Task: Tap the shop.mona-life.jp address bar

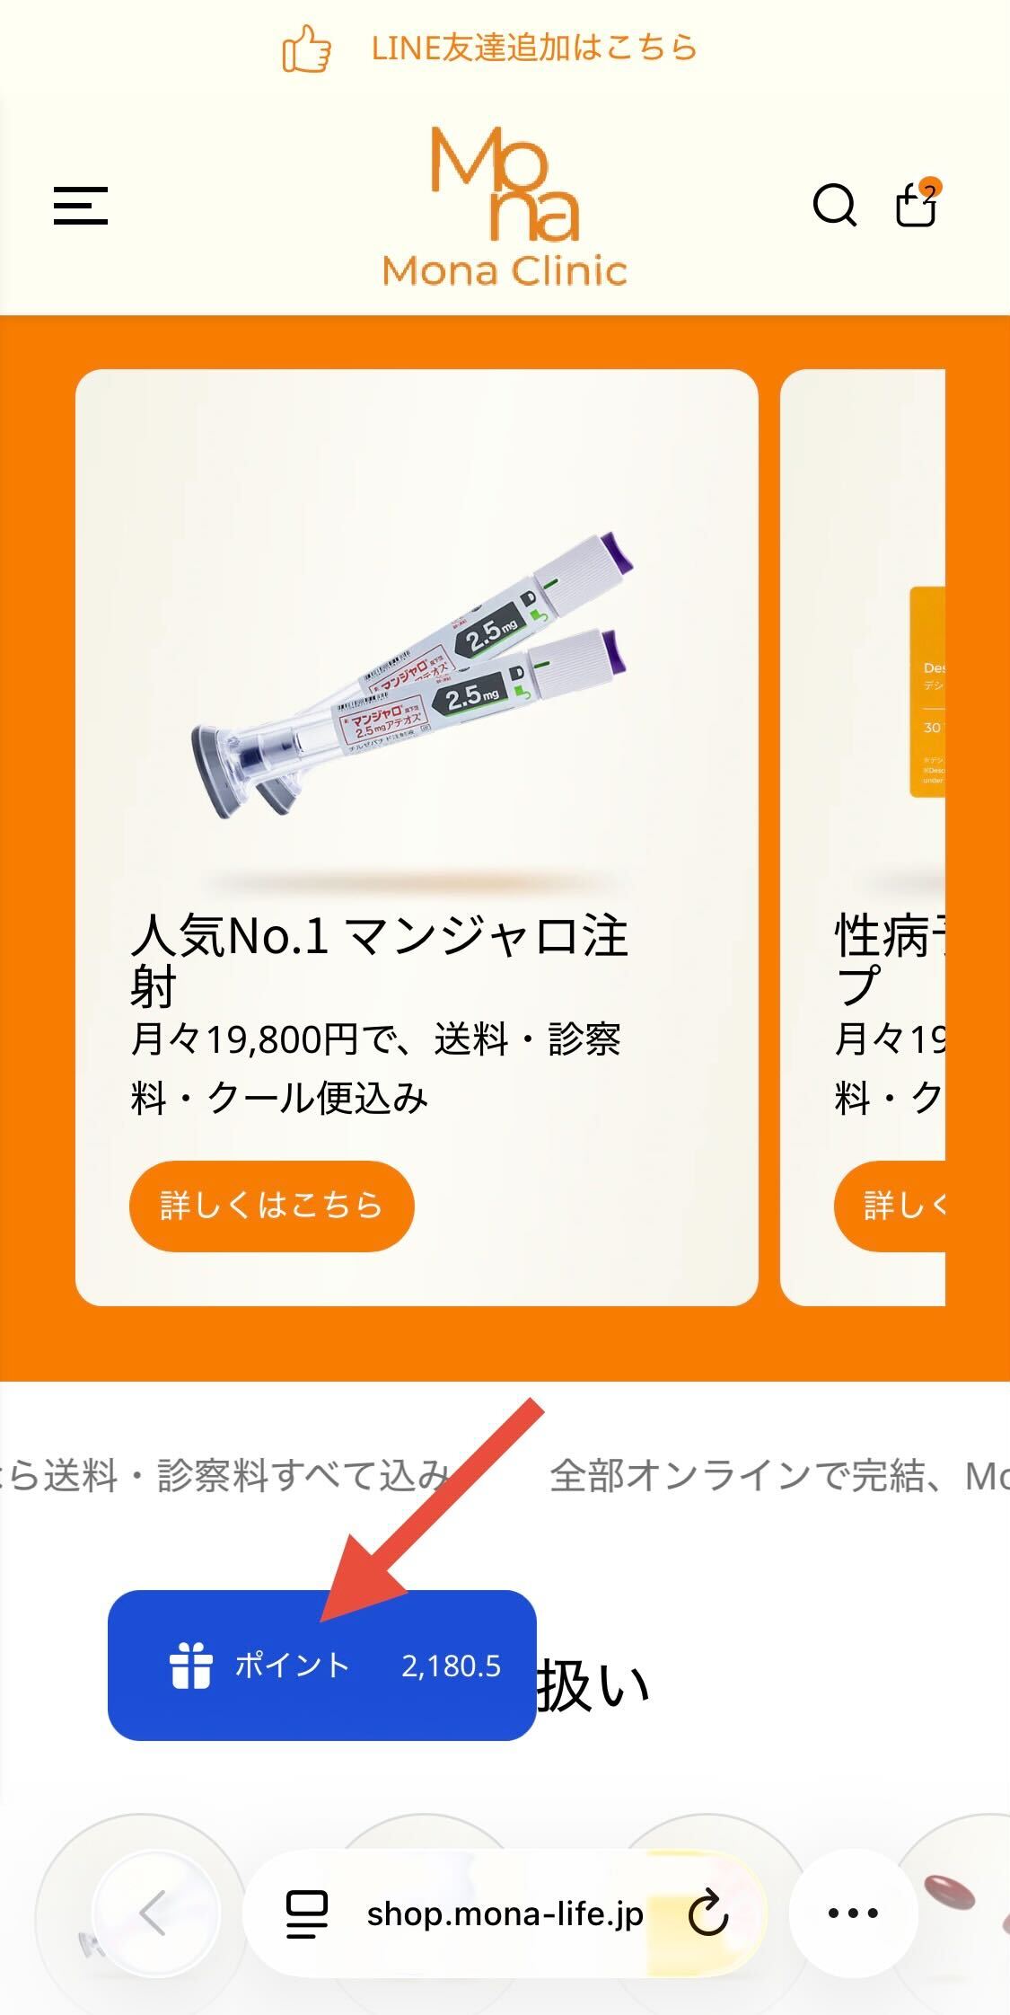Action: [505, 1913]
